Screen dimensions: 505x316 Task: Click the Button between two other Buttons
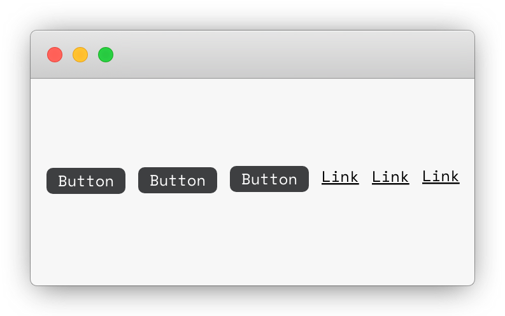(x=178, y=180)
